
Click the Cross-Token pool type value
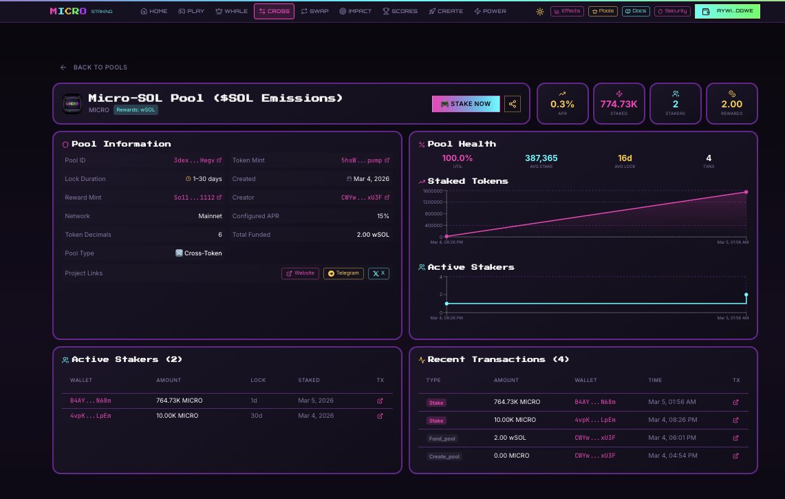[x=199, y=253]
